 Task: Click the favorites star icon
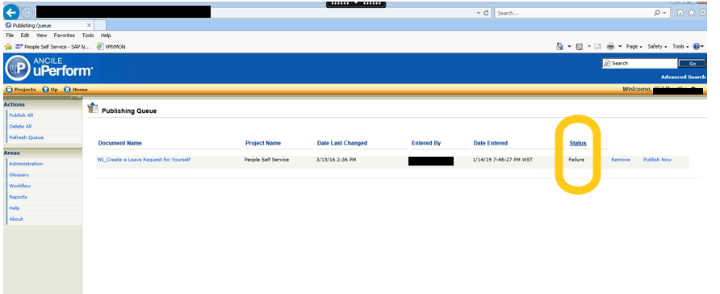tap(692, 13)
